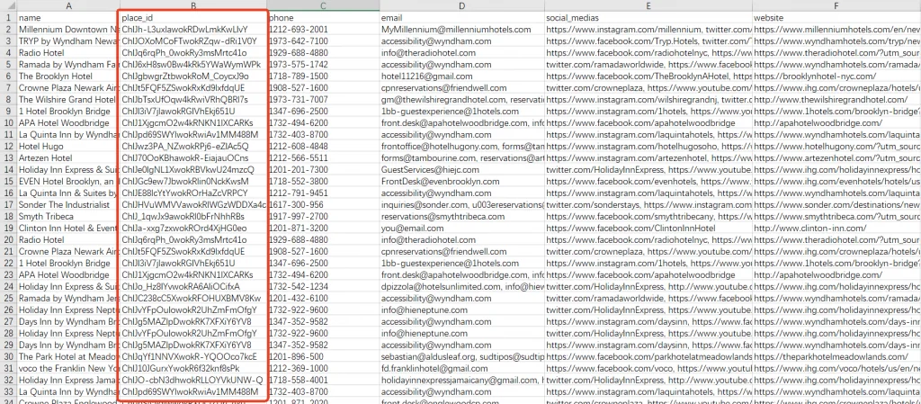Select website 'http://www.clinton-inn.com/'
The width and height of the screenshot is (921, 404).
coord(836,228)
